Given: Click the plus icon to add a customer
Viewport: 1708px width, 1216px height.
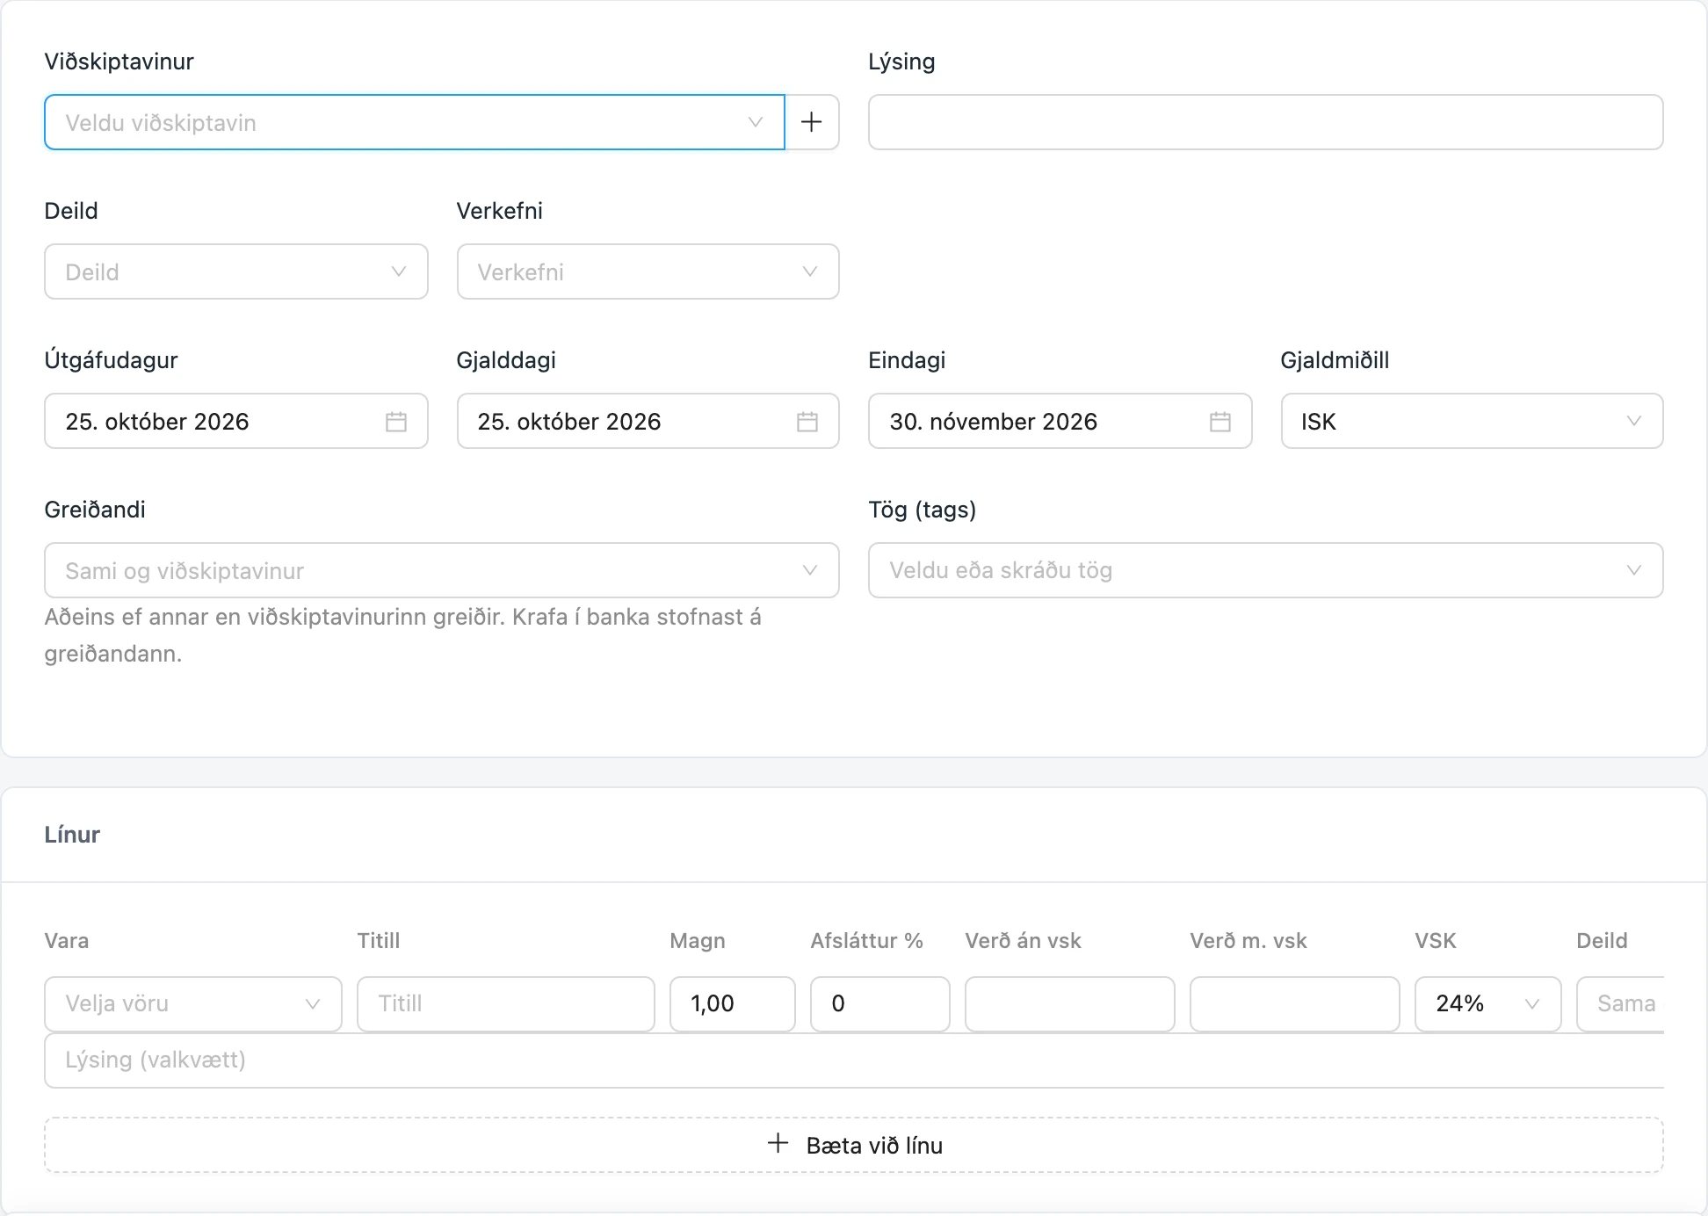Looking at the screenshot, I should (x=812, y=122).
